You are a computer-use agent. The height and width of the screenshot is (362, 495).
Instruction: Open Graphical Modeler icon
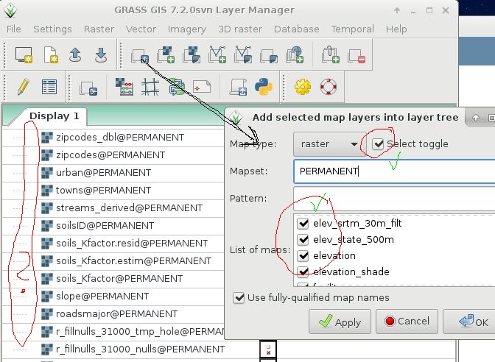[x=176, y=87]
